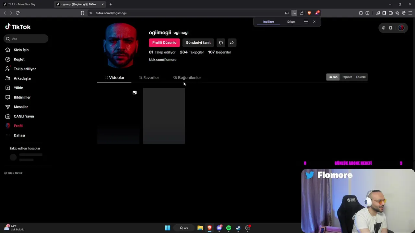Click get-app phone icon in top-right pill
This screenshot has width=415, height=233.
click(391, 28)
